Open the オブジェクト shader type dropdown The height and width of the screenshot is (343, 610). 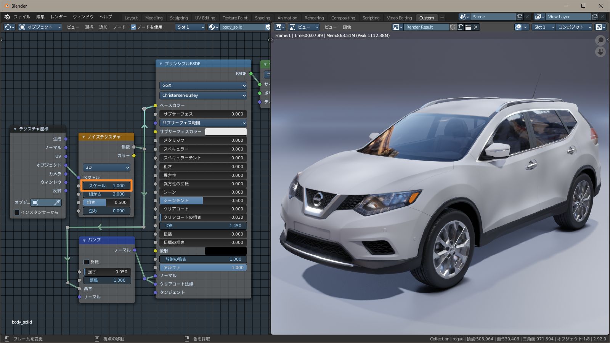40,27
